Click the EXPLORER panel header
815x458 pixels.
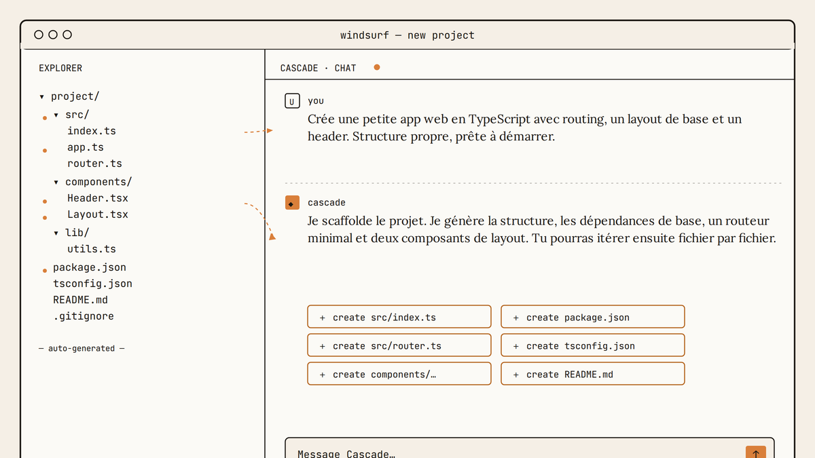60,68
